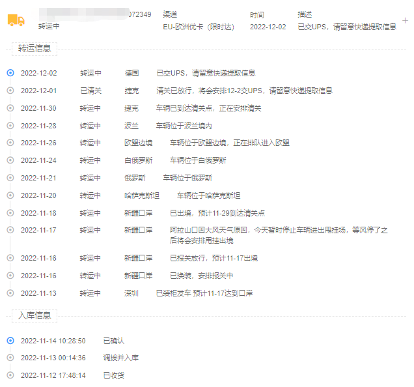Click text 车辆位于俄罗斯
The width and height of the screenshot is (414, 387).
(x=187, y=178)
